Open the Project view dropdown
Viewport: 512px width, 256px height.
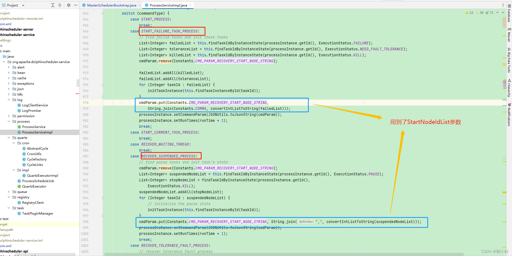(x=23, y=5)
